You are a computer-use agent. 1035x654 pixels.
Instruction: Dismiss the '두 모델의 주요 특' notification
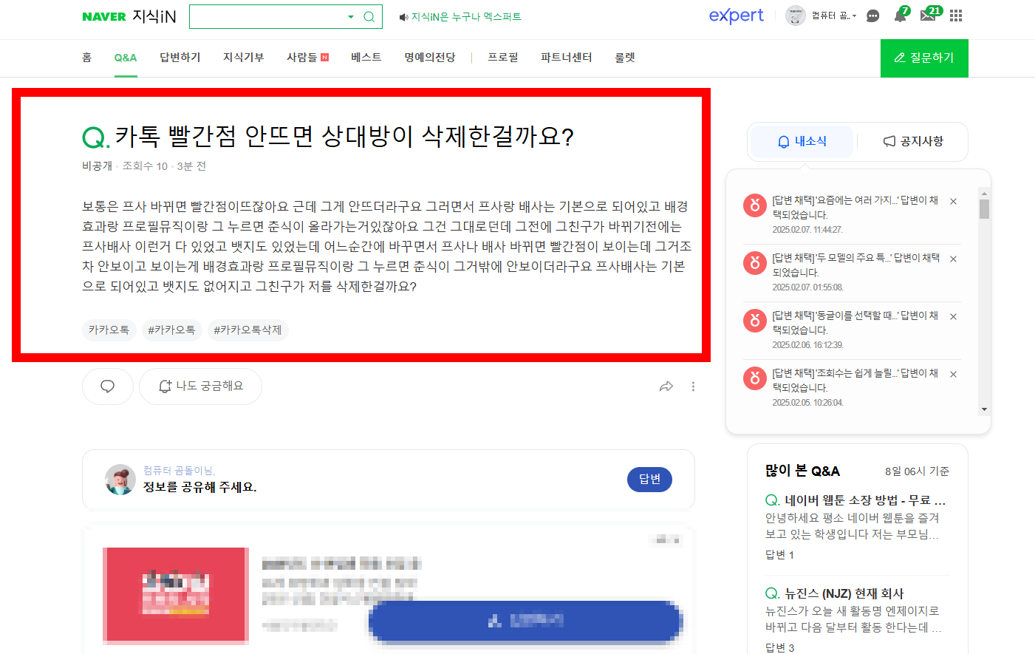coord(953,259)
